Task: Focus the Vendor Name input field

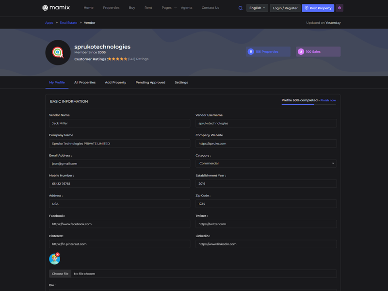Action: pos(119,123)
